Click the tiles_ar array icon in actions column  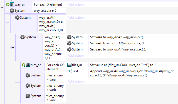pyautogui.click(x=69, y=65)
